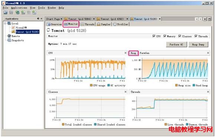Toggle the Memory checkbox
Image resolution: width=215 pixels, height=137 pixels.
[164, 36]
